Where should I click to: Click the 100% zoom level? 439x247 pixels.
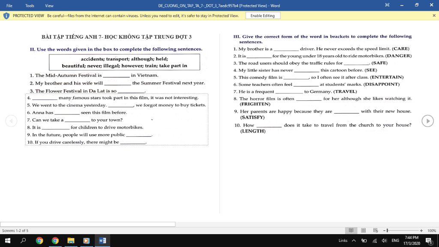pos(431,230)
